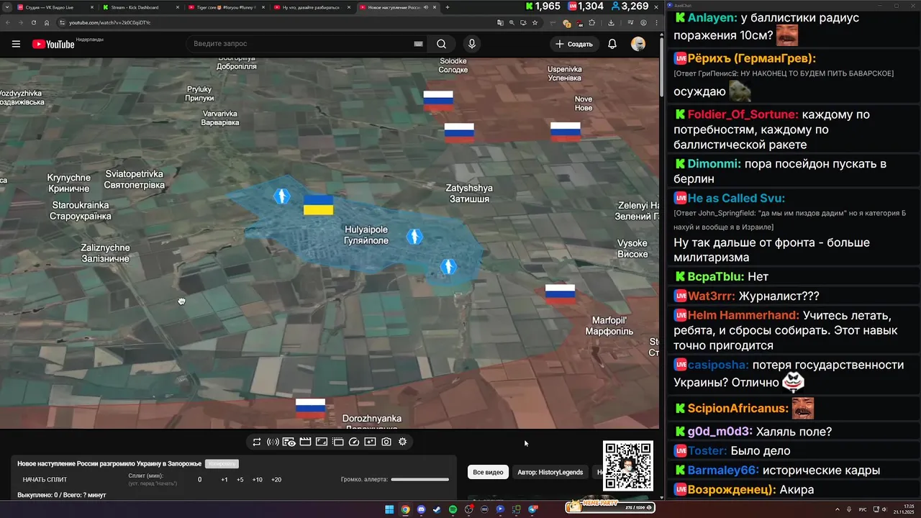921x518 pixels.
Task: Click chat username 'Barmaley66'
Action: pos(723,471)
